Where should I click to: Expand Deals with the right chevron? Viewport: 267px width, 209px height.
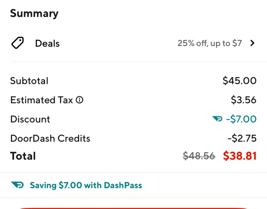(252, 43)
